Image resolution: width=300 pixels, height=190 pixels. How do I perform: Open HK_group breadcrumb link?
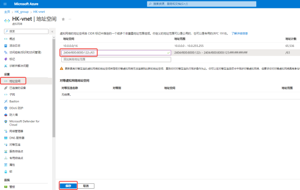(22, 11)
